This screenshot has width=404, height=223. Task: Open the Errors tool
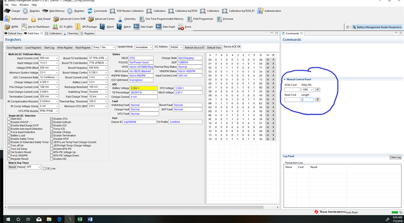(185, 27)
